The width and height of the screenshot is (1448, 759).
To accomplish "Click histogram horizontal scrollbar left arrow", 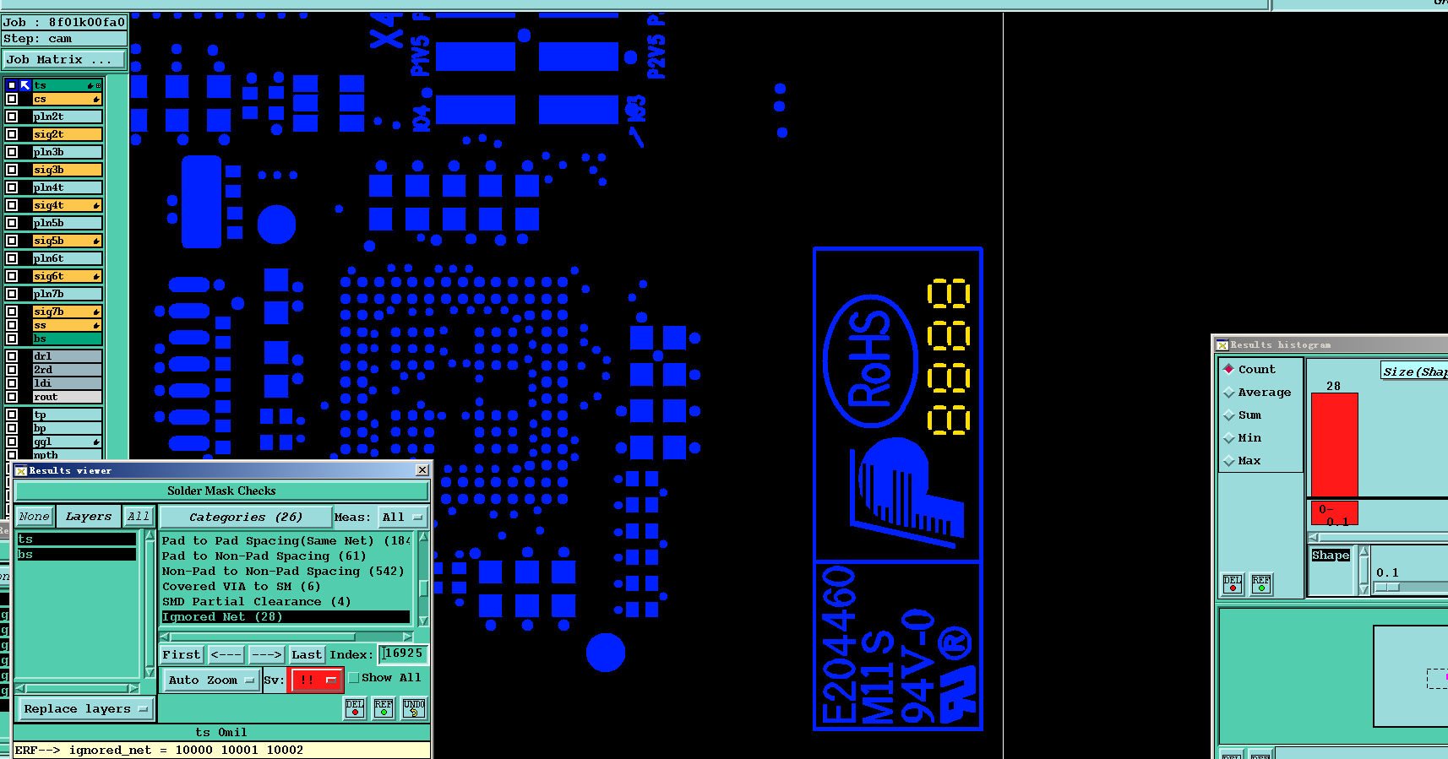I will (x=1313, y=537).
